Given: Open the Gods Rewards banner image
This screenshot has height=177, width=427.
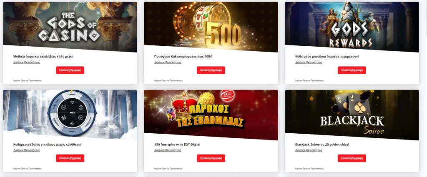Looking at the screenshot, I should click(352, 27).
